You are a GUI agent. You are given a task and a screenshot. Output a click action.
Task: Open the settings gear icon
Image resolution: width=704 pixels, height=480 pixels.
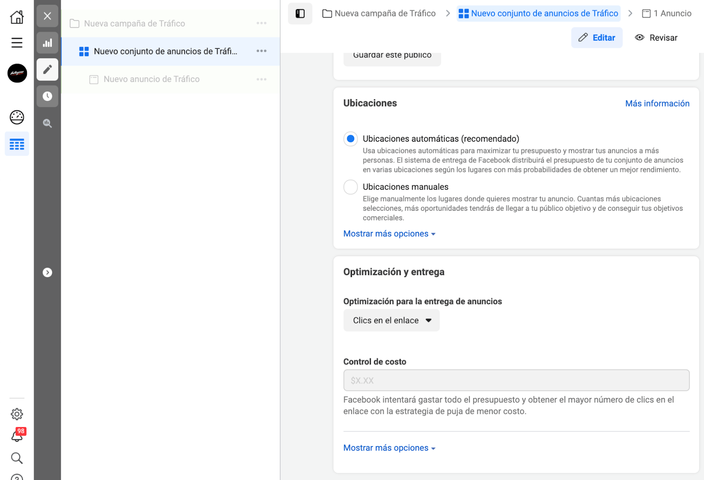(x=17, y=414)
